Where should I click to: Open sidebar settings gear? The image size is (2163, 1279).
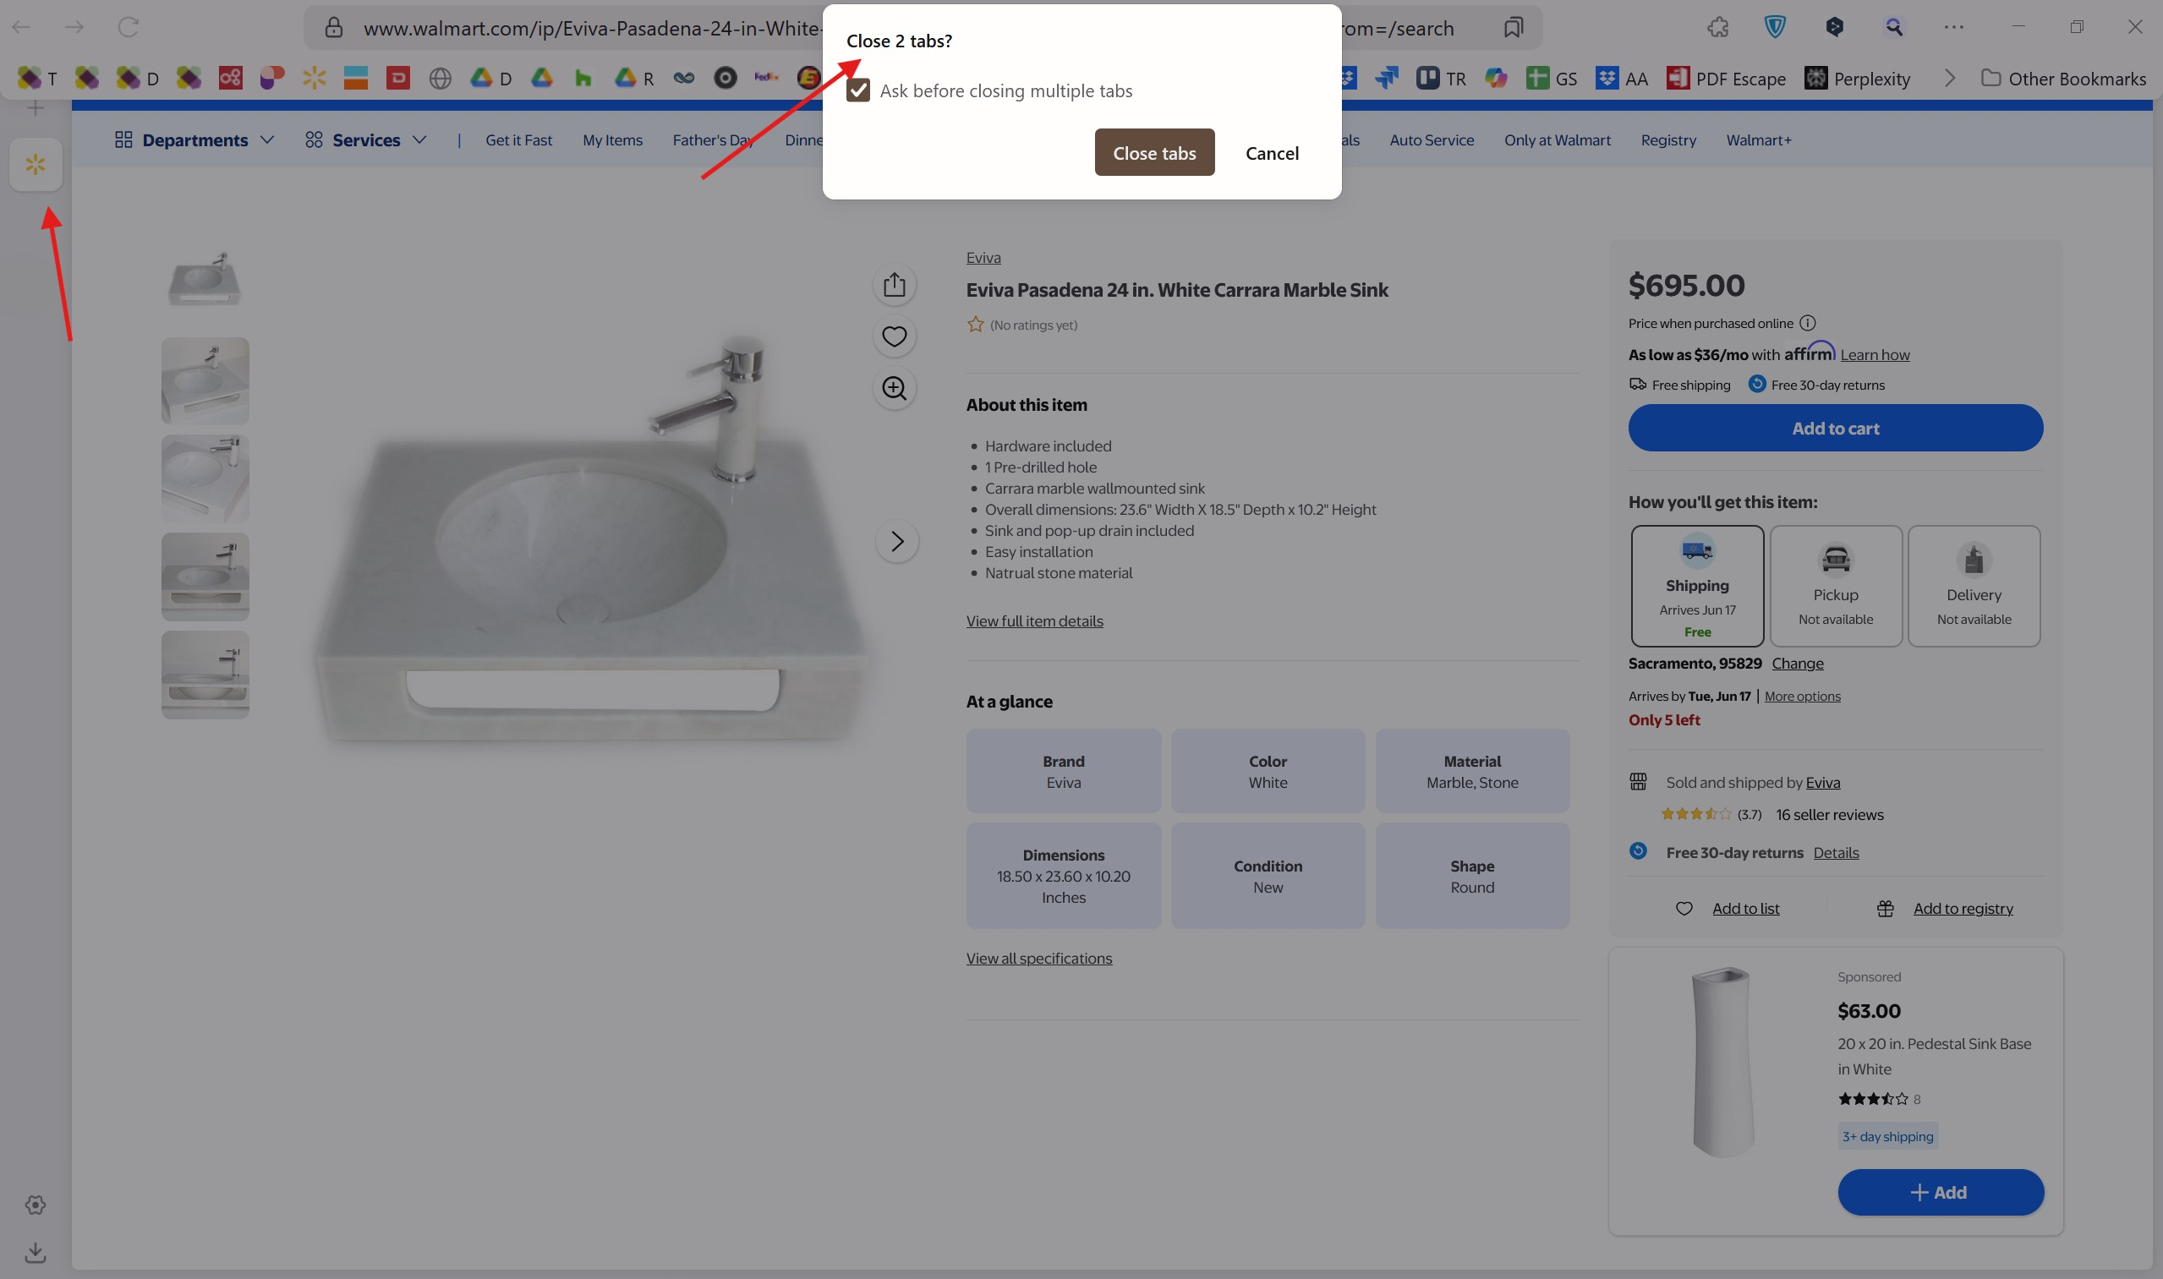[x=36, y=1204]
